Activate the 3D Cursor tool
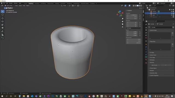The width and height of the screenshot is (175, 98). coord(2,15)
